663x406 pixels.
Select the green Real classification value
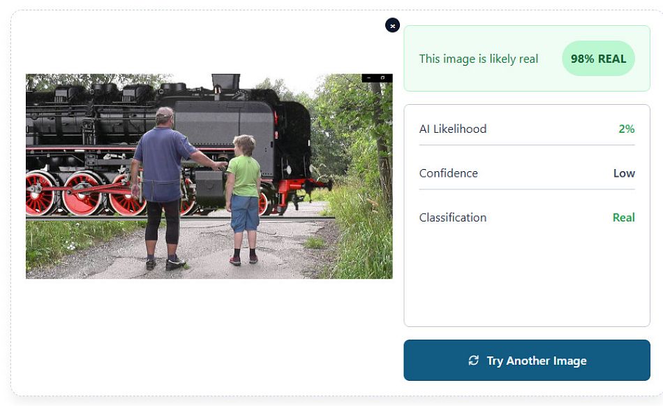pyautogui.click(x=624, y=217)
